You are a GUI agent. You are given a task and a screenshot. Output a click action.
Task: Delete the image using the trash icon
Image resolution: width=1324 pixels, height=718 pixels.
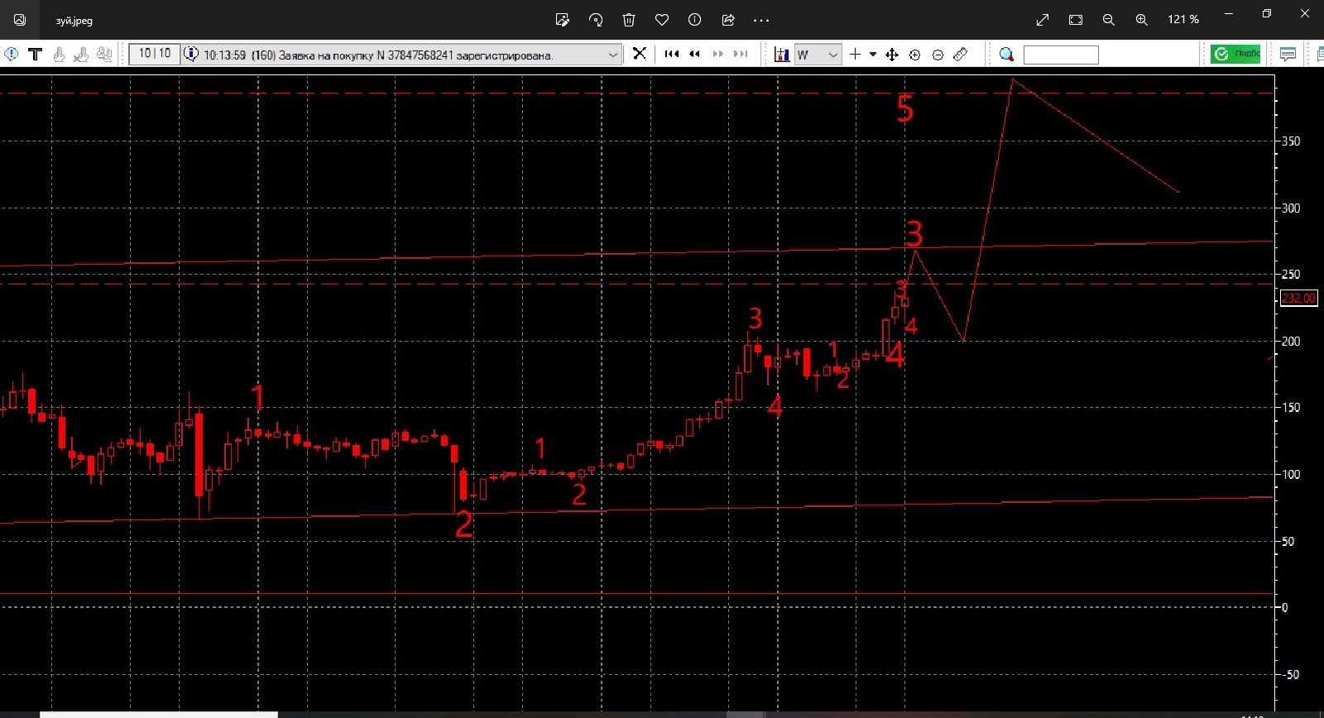pos(629,20)
